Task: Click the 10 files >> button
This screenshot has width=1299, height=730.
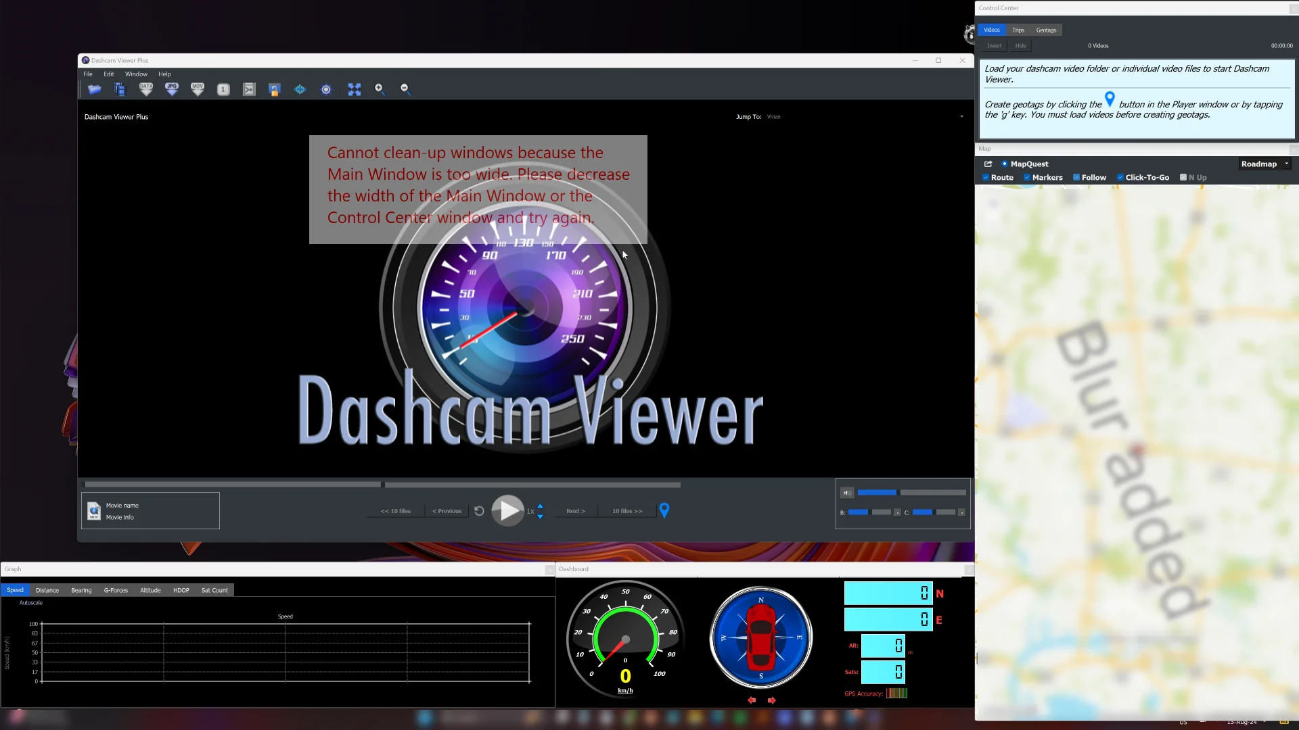Action: (x=627, y=511)
